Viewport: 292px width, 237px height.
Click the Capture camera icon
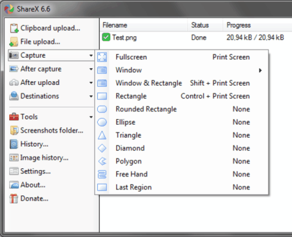pyautogui.click(x=14, y=55)
